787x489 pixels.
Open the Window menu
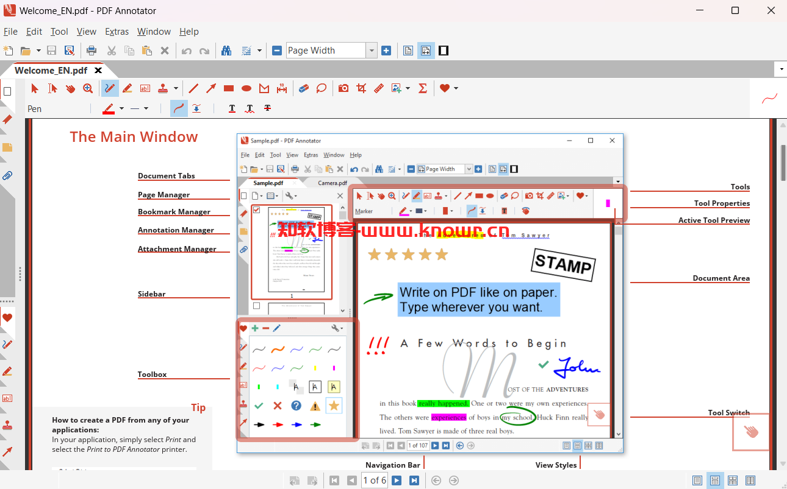pyautogui.click(x=154, y=32)
